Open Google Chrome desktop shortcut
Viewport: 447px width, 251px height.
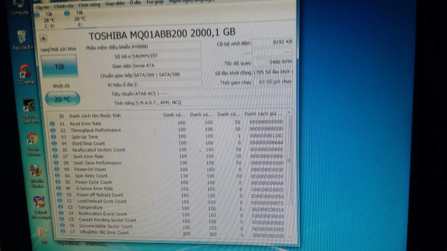pos(33,143)
